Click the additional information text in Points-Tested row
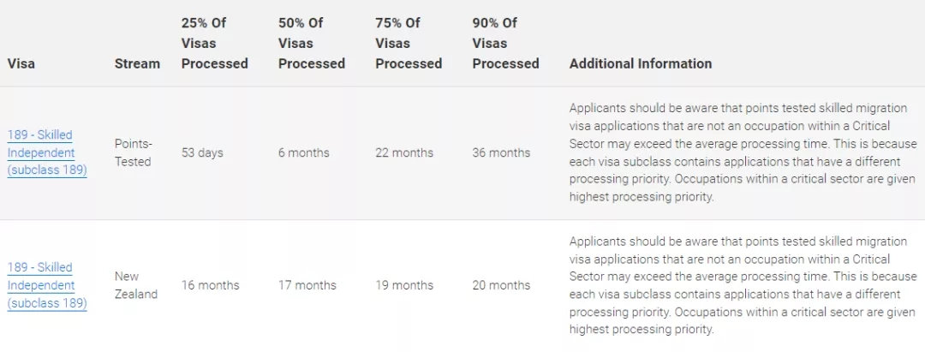This screenshot has width=925, height=352. 741,152
